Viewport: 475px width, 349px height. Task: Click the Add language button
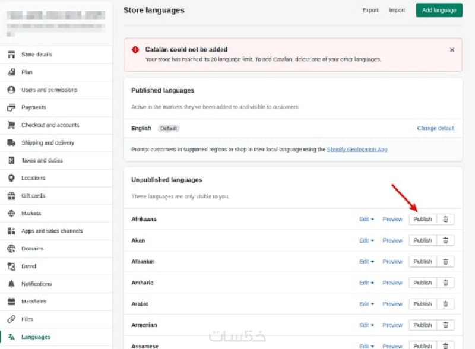(x=439, y=10)
